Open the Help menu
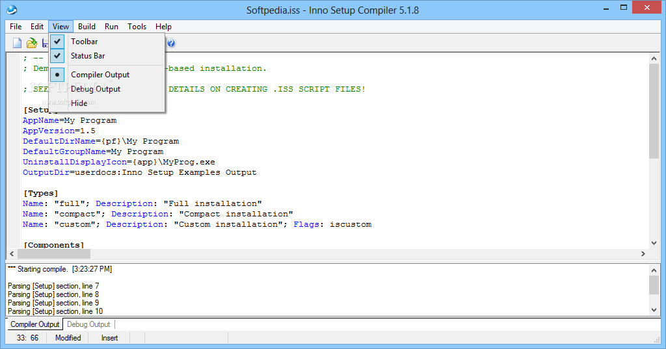 (163, 27)
